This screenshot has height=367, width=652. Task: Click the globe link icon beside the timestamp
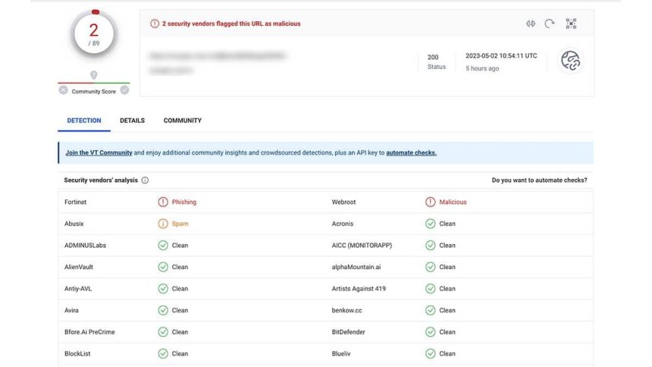[x=570, y=61]
